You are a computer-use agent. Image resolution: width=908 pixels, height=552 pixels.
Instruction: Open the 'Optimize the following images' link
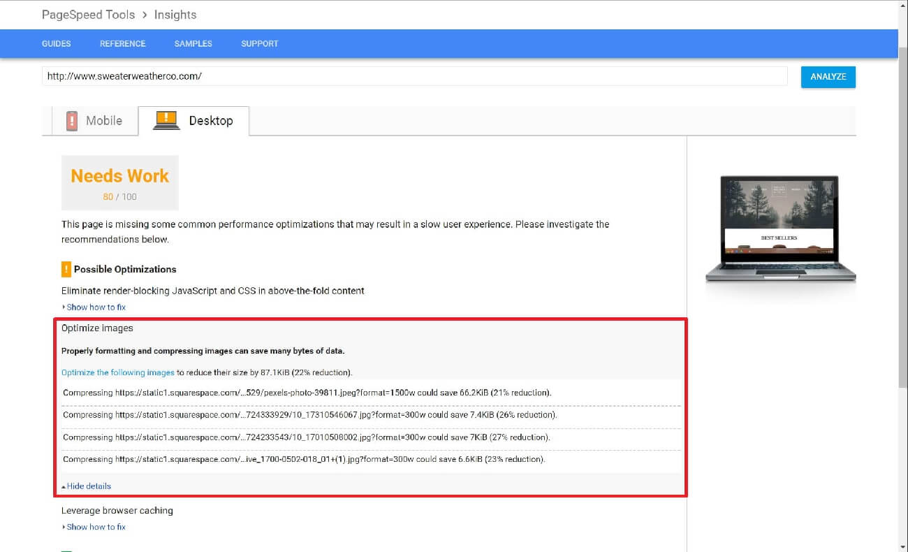coord(117,372)
